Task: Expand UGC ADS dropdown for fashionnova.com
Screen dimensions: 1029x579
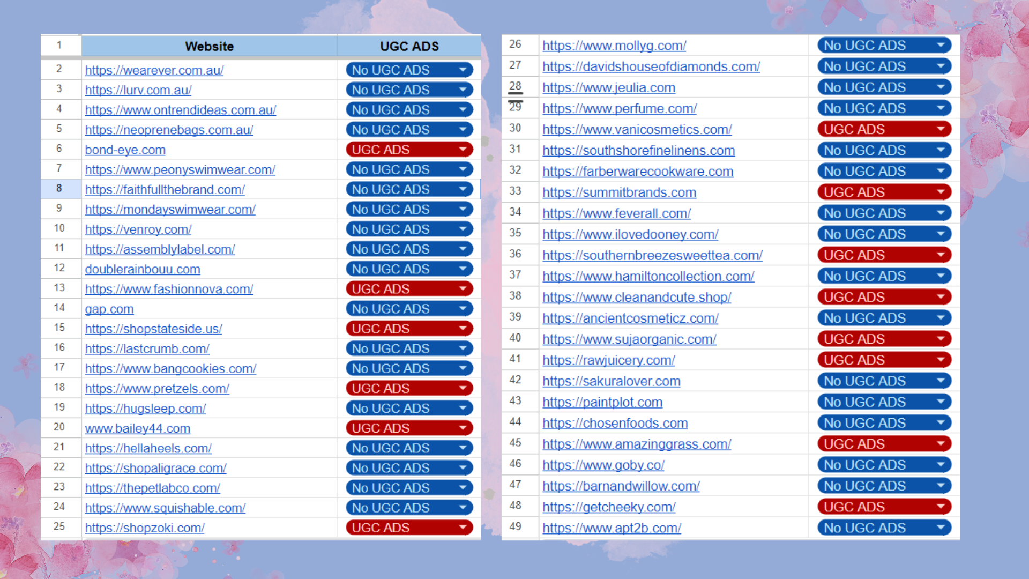Action: (463, 289)
